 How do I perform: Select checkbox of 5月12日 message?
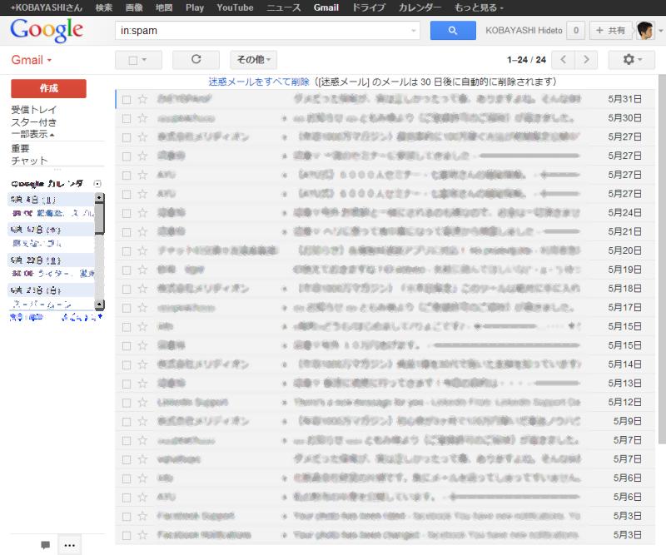tap(127, 403)
